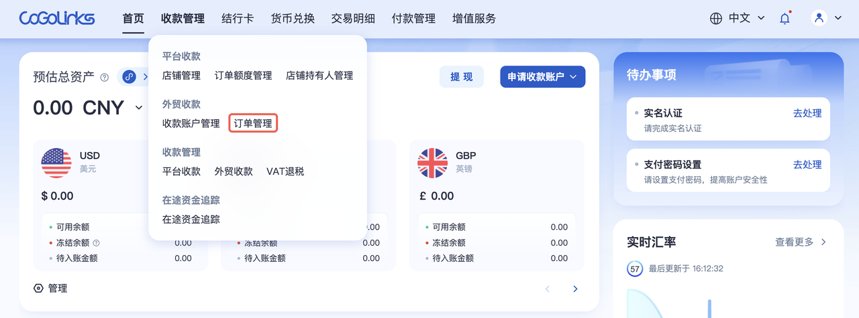
Task: Click 去处理 for 实名认证
Action: tap(807, 113)
